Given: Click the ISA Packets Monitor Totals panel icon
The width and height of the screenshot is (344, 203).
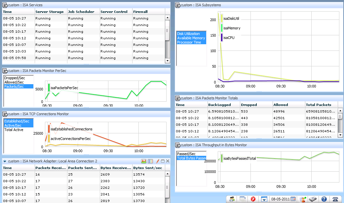Looking at the screenshot, I should (x=178, y=98).
